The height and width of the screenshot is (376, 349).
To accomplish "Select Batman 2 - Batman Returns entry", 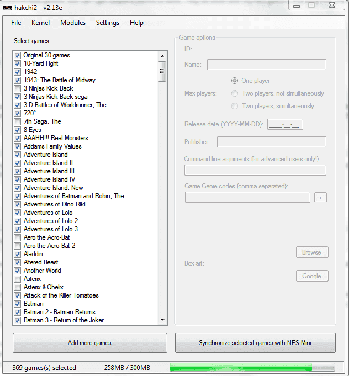I will 60,312.
